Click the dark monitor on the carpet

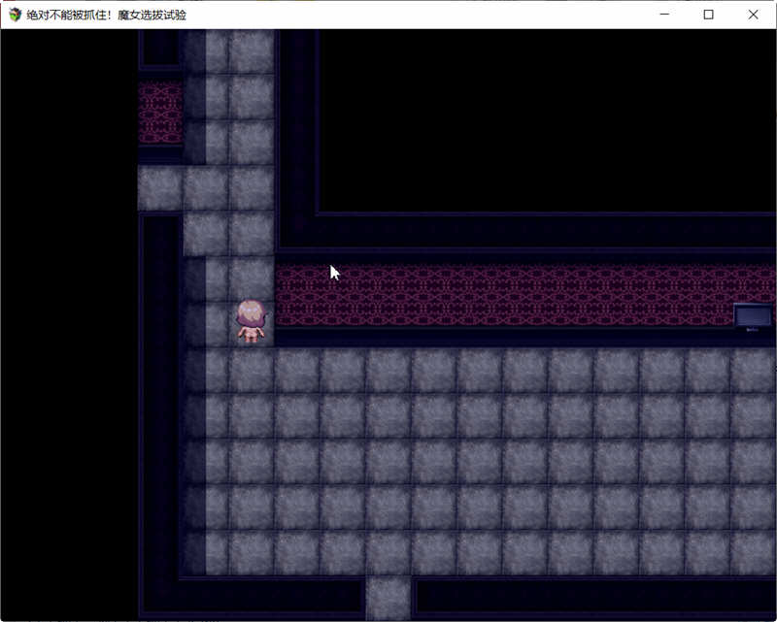pyautogui.click(x=753, y=316)
